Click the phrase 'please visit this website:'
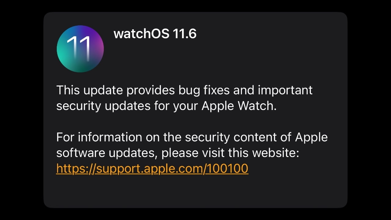391x220 pixels. pos(230,152)
